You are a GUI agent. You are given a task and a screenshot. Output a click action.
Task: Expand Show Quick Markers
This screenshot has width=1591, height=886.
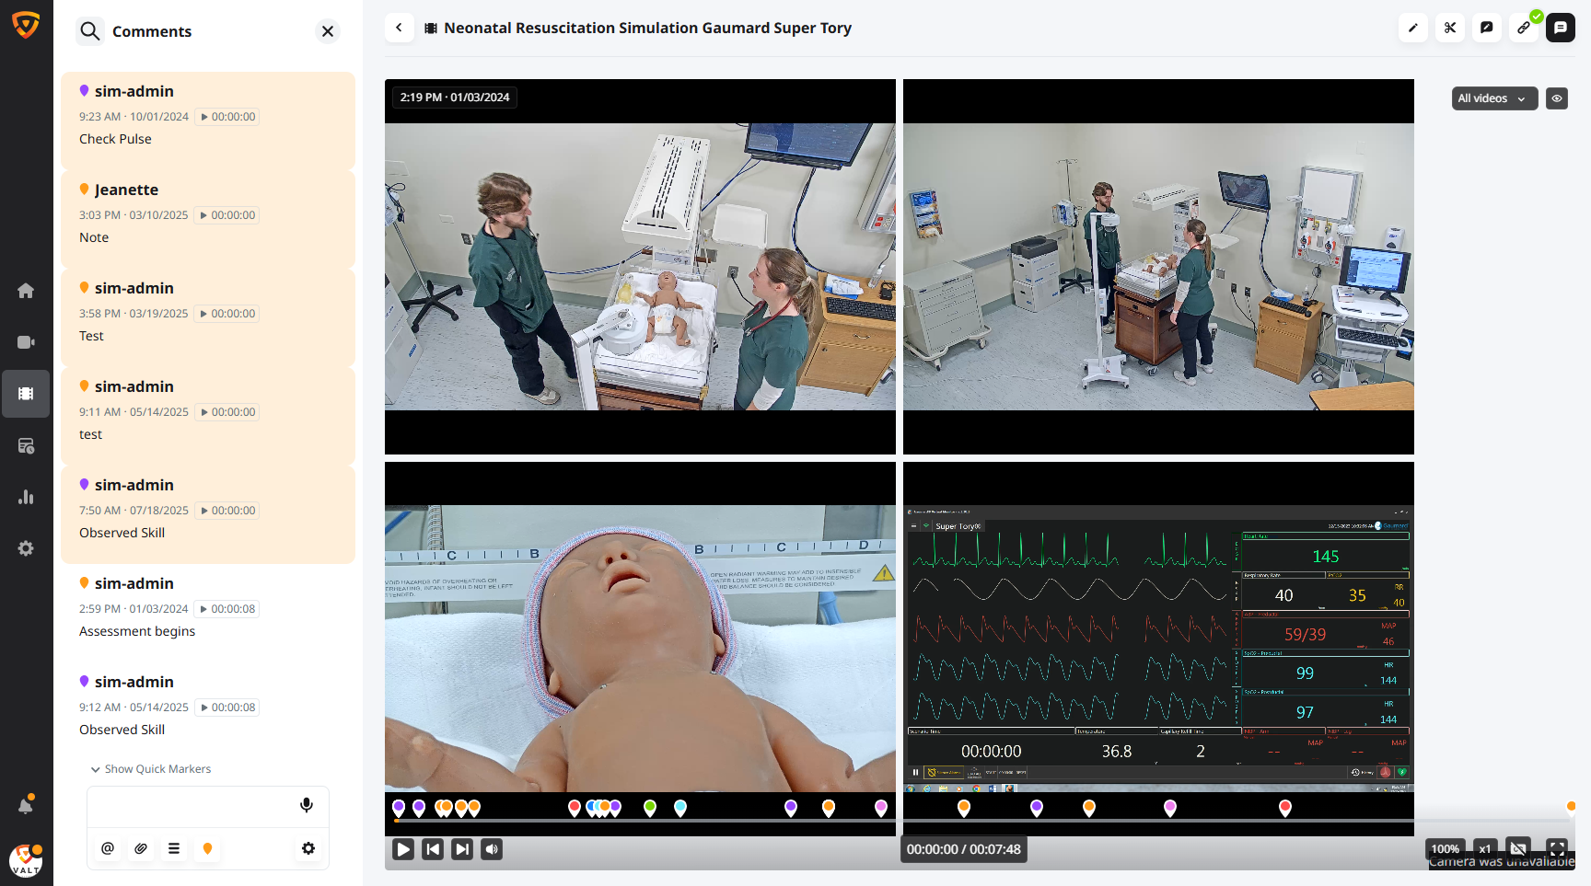(x=151, y=769)
